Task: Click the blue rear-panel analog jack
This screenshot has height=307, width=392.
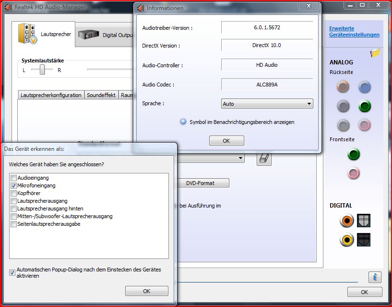Action: click(365, 87)
